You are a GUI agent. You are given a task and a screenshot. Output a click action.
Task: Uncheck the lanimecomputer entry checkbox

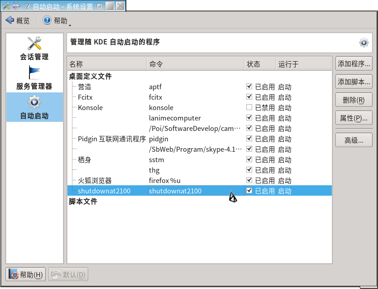click(249, 117)
